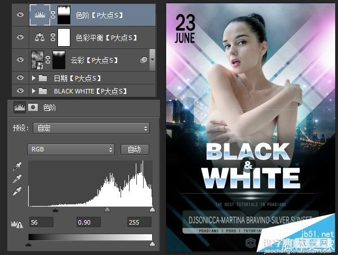Click the gamma input field showing 0.90
Screen dimensions: 338x255
(88, 222)
